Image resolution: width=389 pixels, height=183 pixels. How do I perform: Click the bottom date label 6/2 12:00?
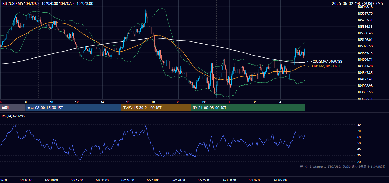pyautogui.click(x=77, y=180)
